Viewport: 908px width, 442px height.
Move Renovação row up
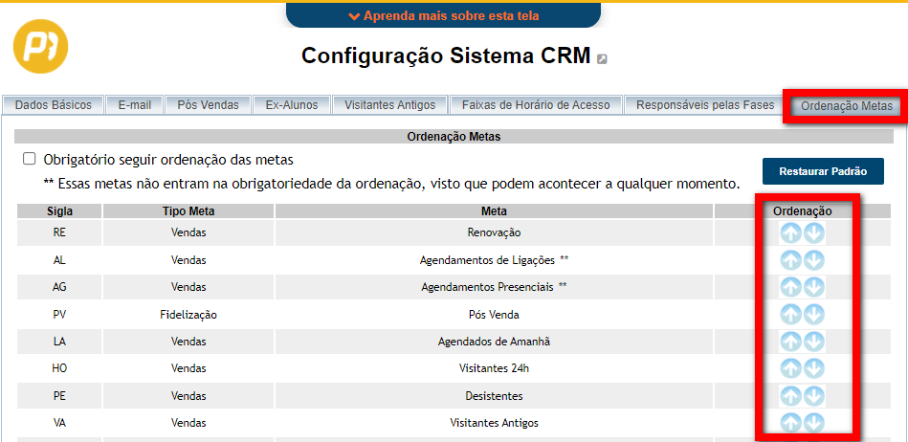[x=791, y=232]
